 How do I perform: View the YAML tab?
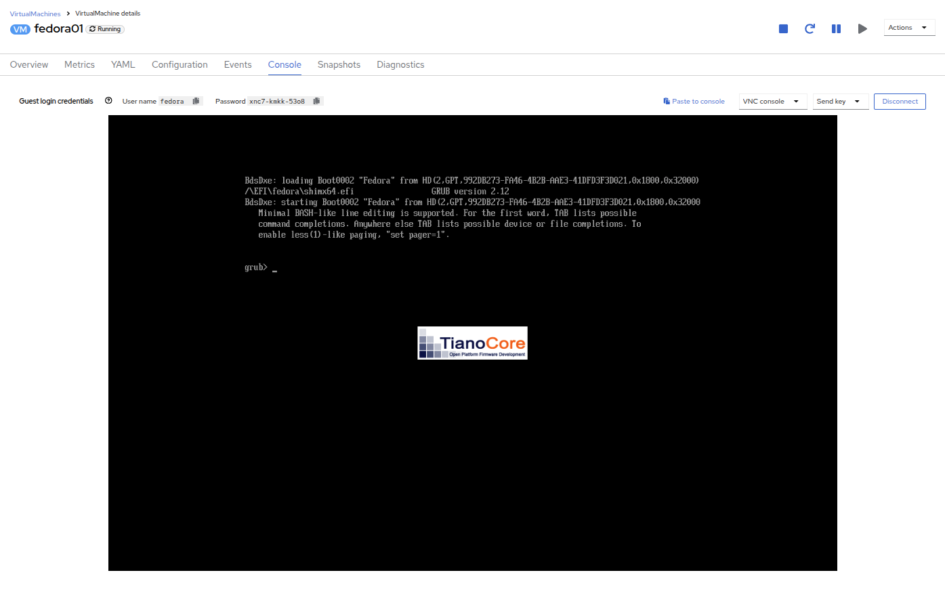point(123,65)
